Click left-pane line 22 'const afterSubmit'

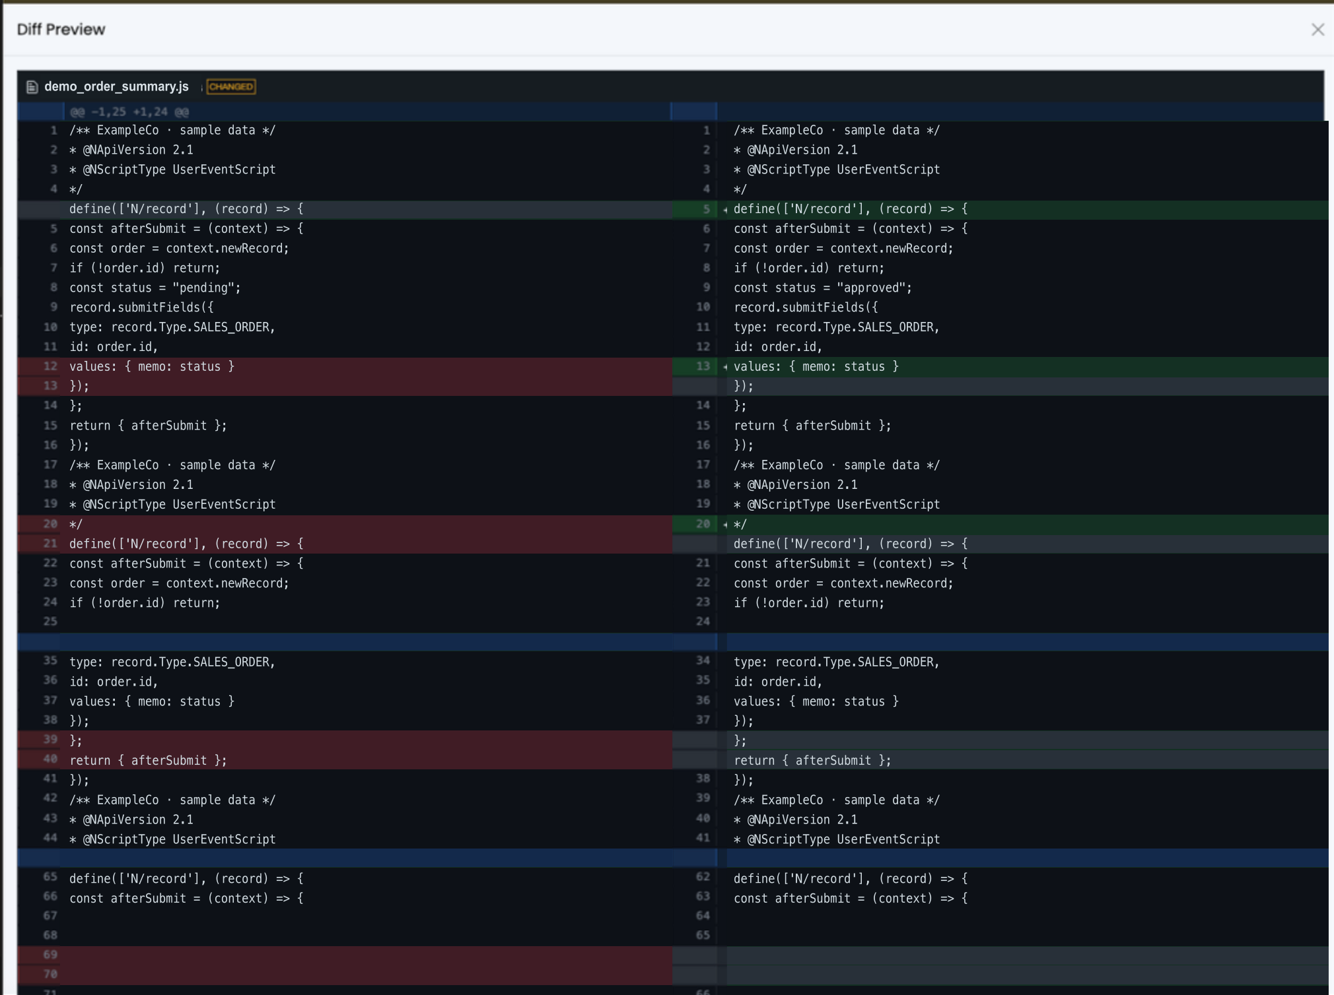click(187, 563)
